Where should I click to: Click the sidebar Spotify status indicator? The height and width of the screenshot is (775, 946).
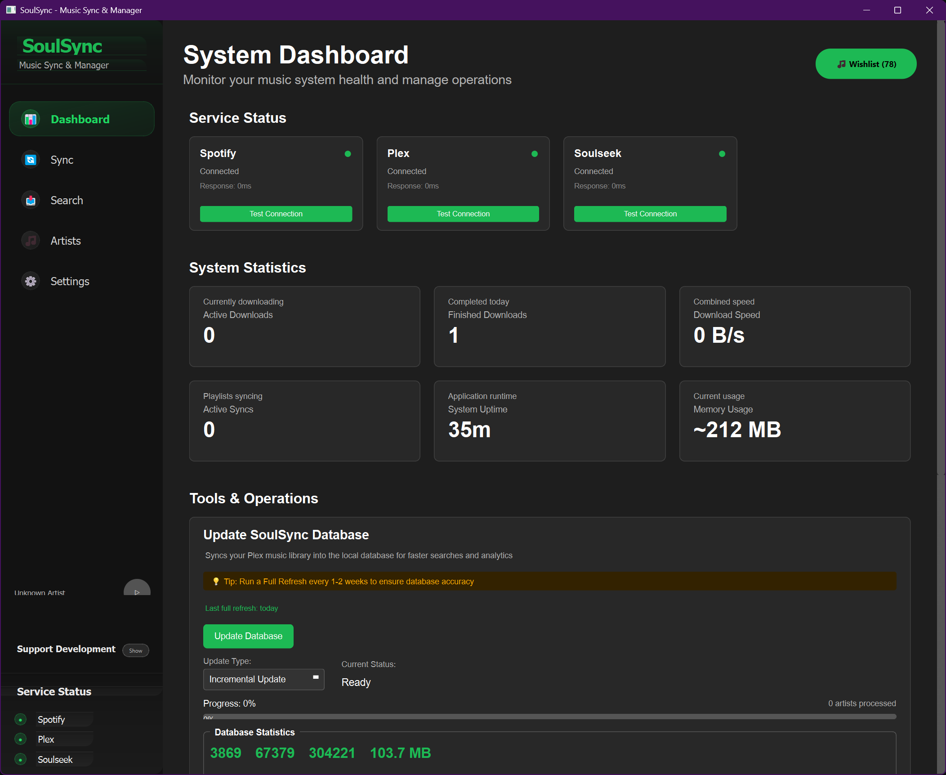(20, 720)
